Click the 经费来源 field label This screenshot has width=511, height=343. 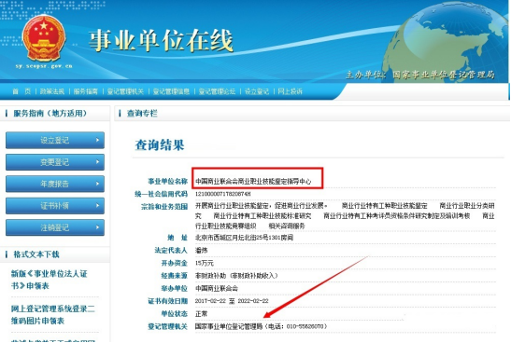tap(175, 276)
